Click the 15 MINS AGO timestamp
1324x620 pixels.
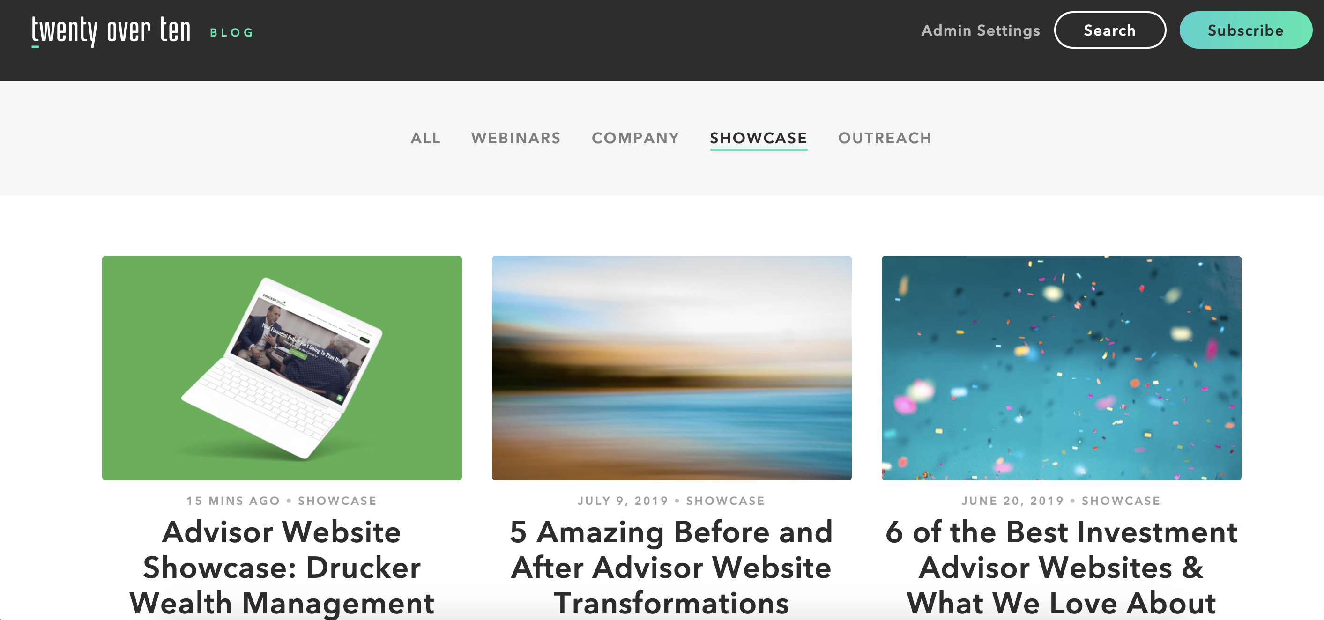point(233,501)
